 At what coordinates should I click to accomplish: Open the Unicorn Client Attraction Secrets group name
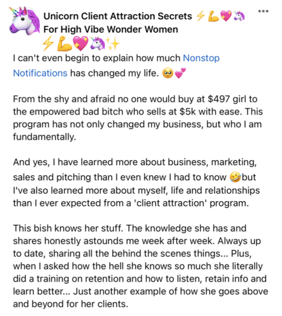118,16
